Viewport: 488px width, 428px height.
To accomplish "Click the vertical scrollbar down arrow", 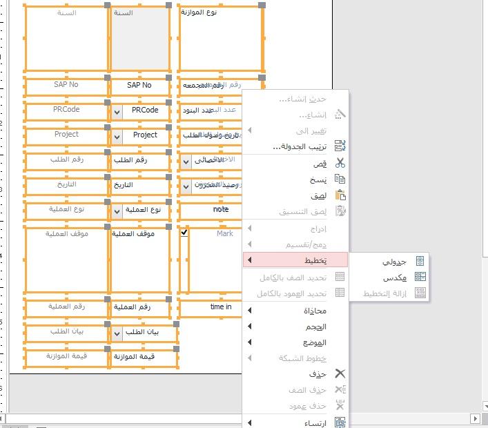I will pyautogui.click(x=485, y=406).
